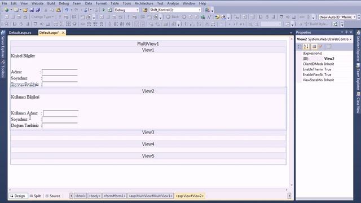Open the Format menu
The image size is (361, 203).
coord(101,3)
